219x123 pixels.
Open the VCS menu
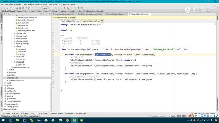[60, 4]
